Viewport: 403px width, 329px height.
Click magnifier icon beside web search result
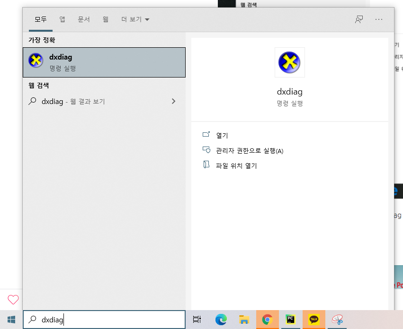coord(32,101)
